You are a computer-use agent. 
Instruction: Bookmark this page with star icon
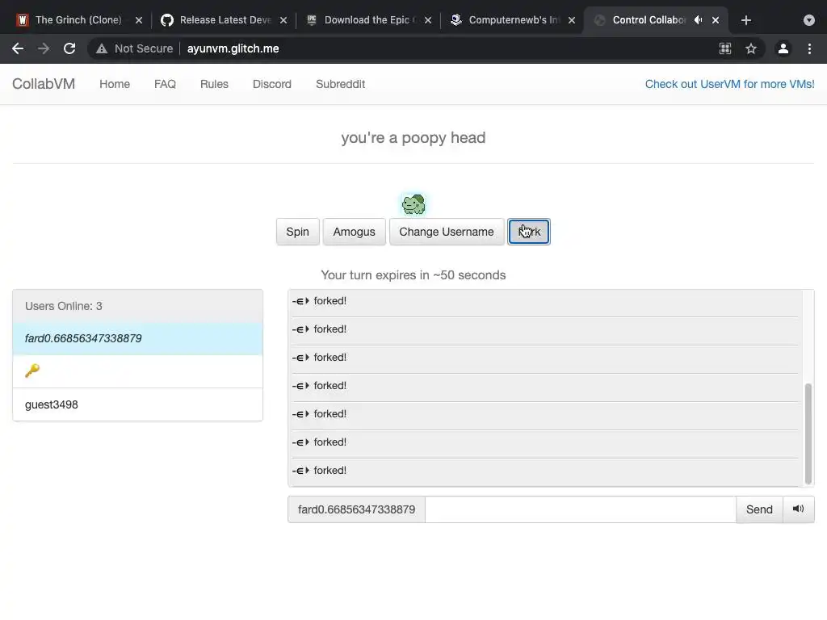(x=751, y=48)
